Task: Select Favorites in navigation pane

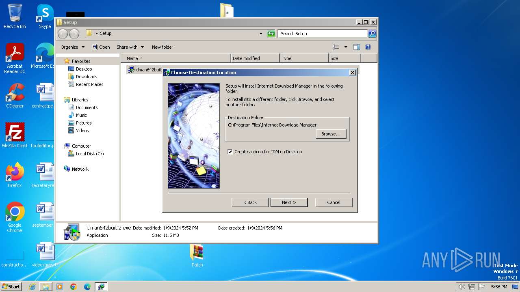Action: (x=81, y=61)
